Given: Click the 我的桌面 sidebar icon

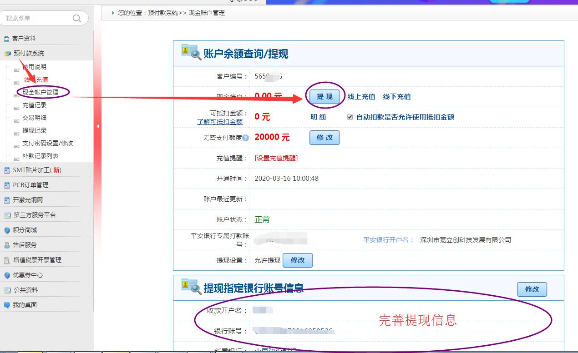Looking at the screenshot, I should click(x=7, y=305).
